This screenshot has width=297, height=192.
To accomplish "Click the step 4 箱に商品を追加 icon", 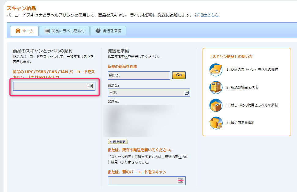I will tap(216, 123).
